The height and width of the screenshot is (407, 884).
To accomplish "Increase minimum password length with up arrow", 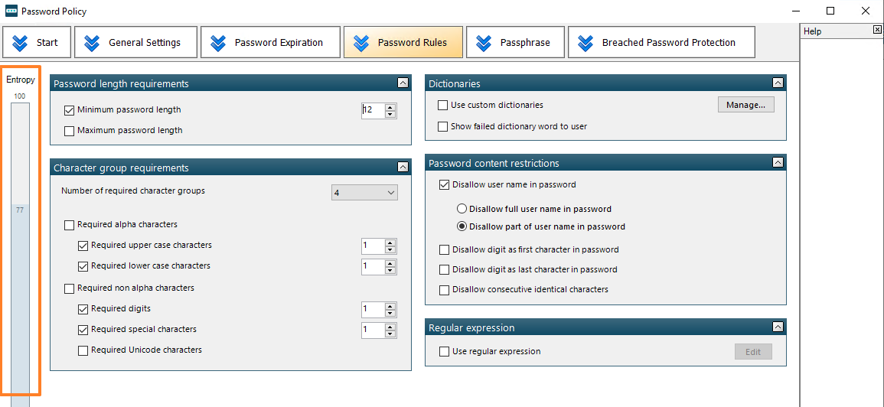I will click(x=390, y=106).
